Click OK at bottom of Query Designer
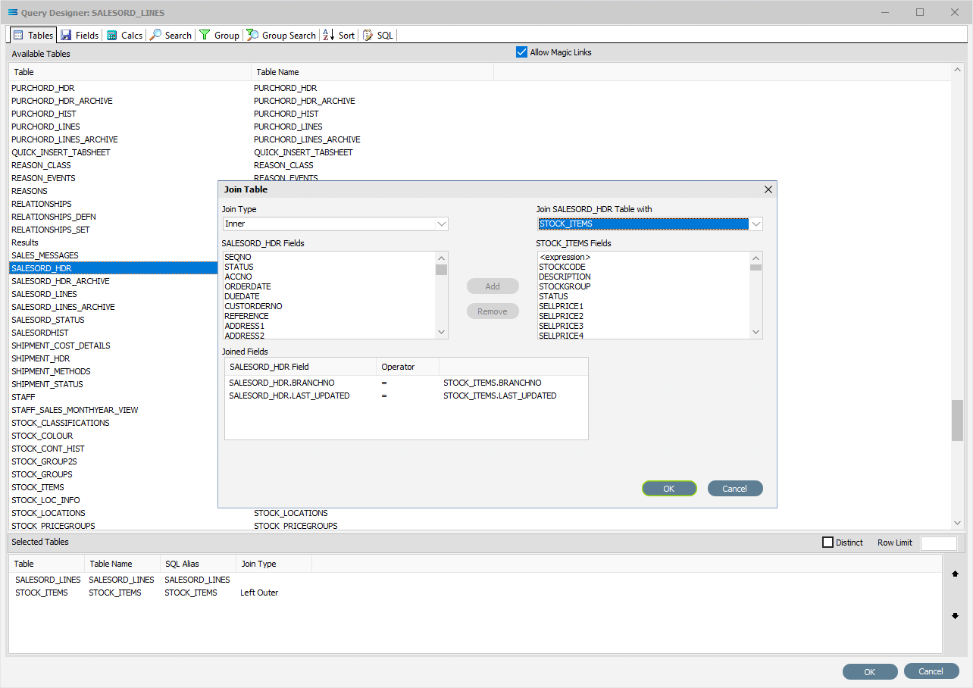Image resolution: width=973 pixels, height=688 pixels. click(x=870, y=672)
